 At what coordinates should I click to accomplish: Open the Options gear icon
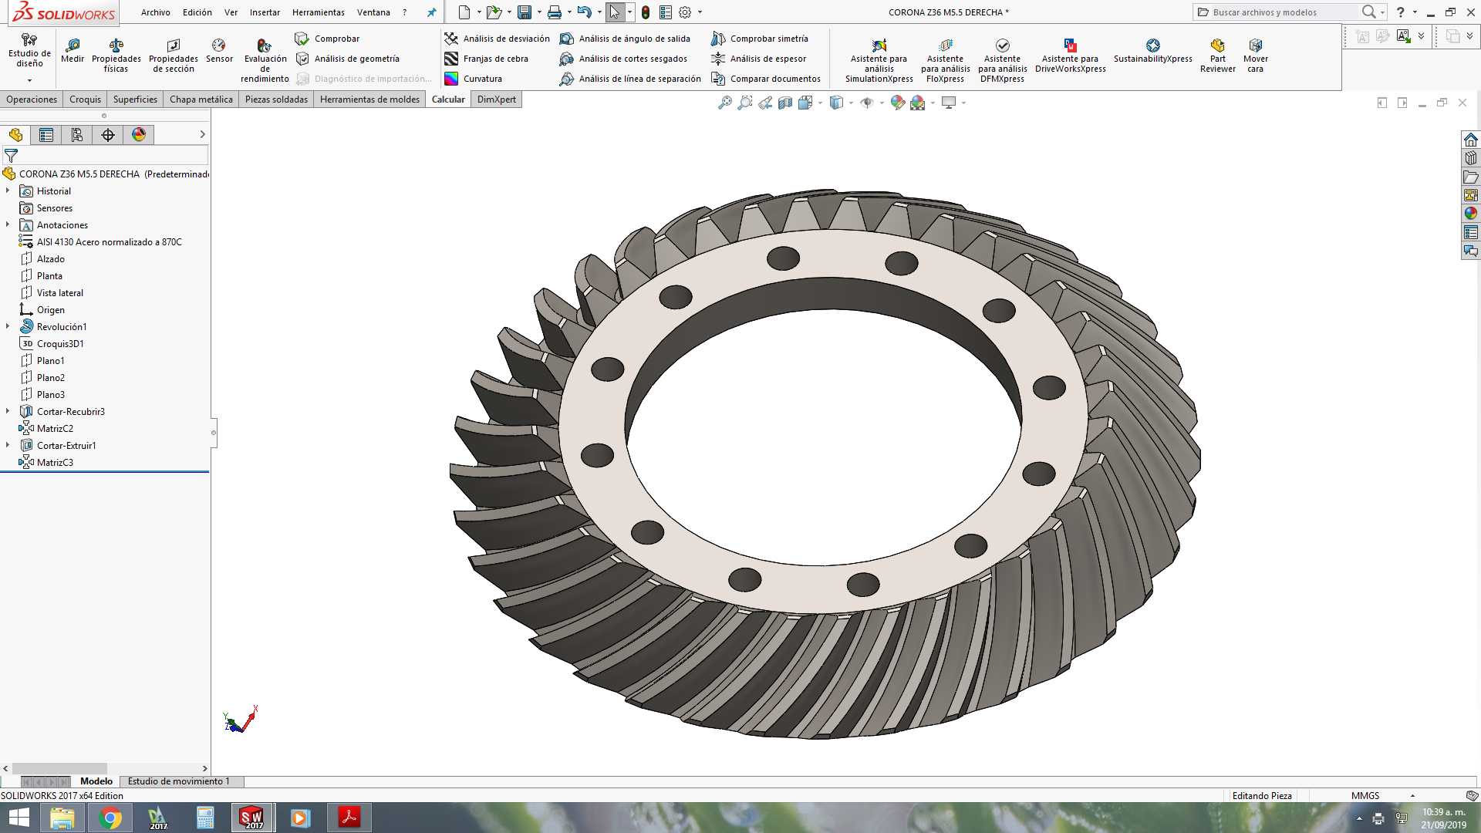coord(685,12)
